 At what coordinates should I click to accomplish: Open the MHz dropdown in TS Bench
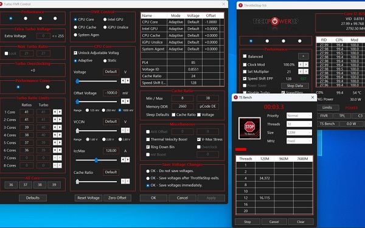tap(299, 141)
